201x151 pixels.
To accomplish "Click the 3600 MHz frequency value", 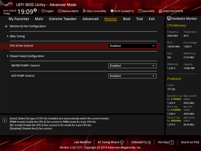I will pos(173,36).
